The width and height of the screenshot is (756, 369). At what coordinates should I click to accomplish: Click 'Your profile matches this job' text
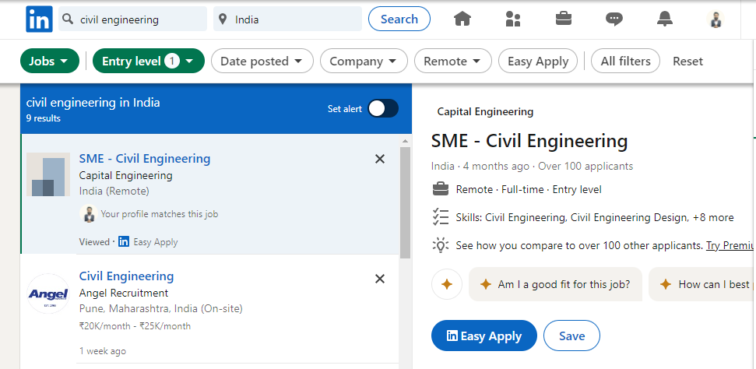point(159,213)
